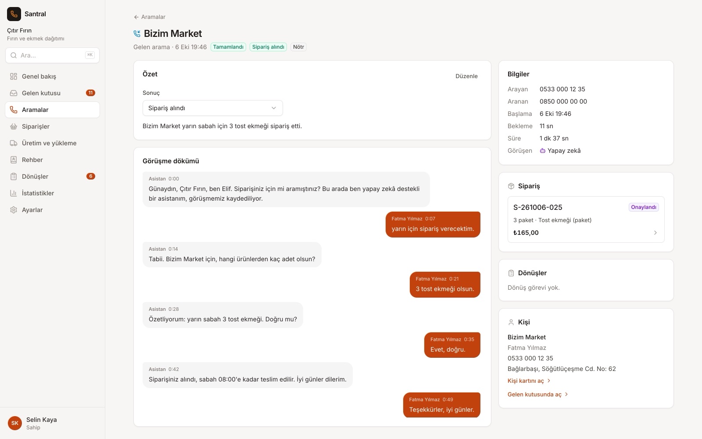Click the Üretim ve yükleme truck icon

coord(14,143)
